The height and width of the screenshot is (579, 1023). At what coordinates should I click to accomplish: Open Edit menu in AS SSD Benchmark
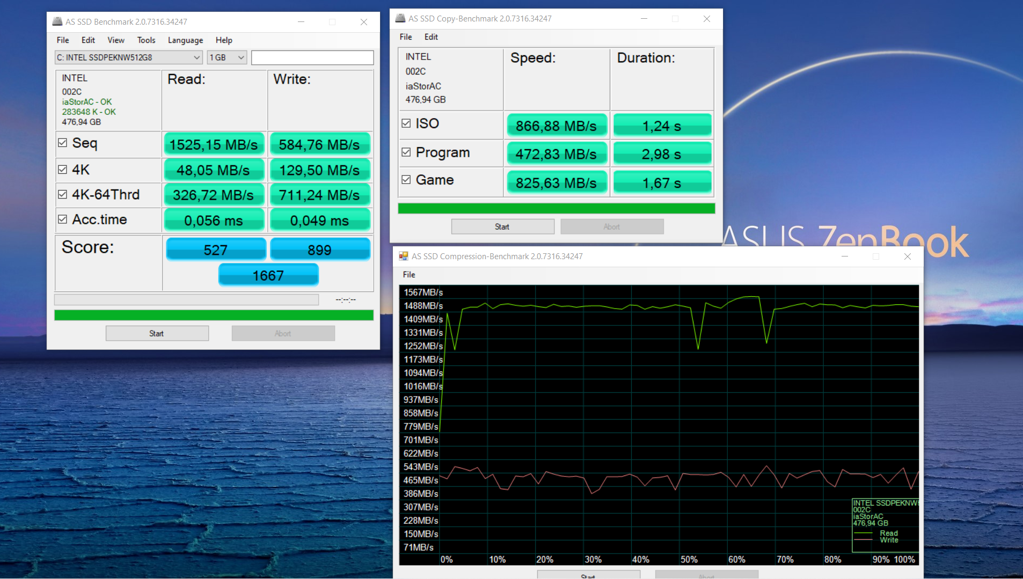pos(88,40)
